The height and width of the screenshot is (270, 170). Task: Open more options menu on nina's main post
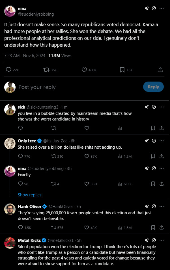coord(162,9)
